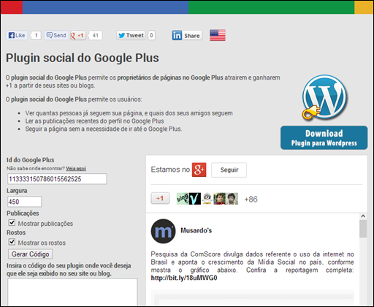This screenshot has height=307, width=374.
Task: Open the 'Veja aqui' help link
Action: point(76,169)
